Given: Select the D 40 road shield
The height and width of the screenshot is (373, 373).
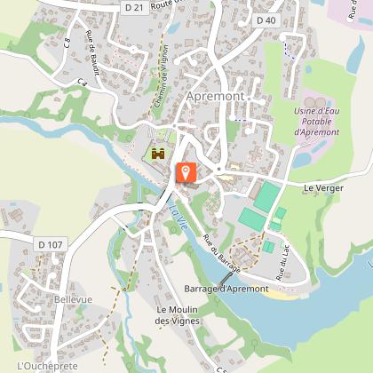Looking at the screenshot, I should (266, 20).
